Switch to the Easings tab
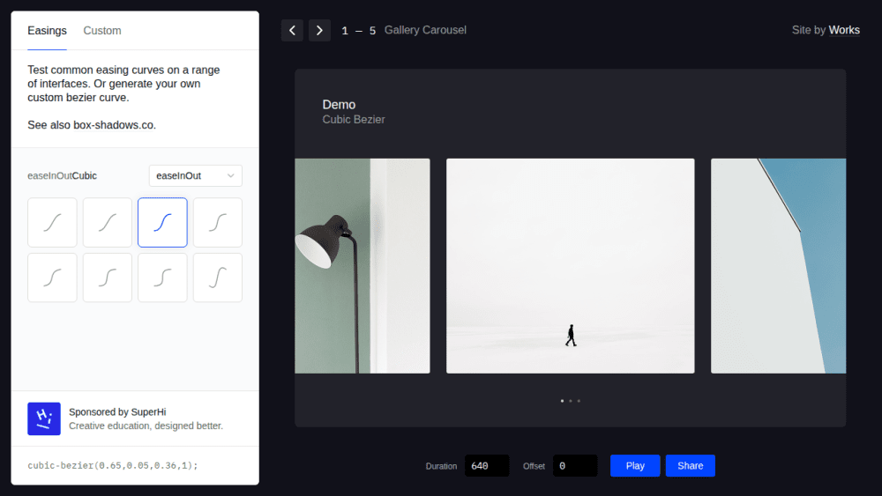Image resolution: width=882 pixels, height=496 pixels. pos(48,30)
